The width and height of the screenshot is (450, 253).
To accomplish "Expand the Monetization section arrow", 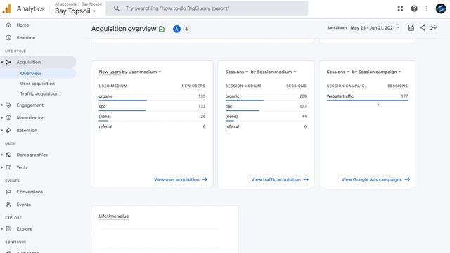I will [2, 117].
